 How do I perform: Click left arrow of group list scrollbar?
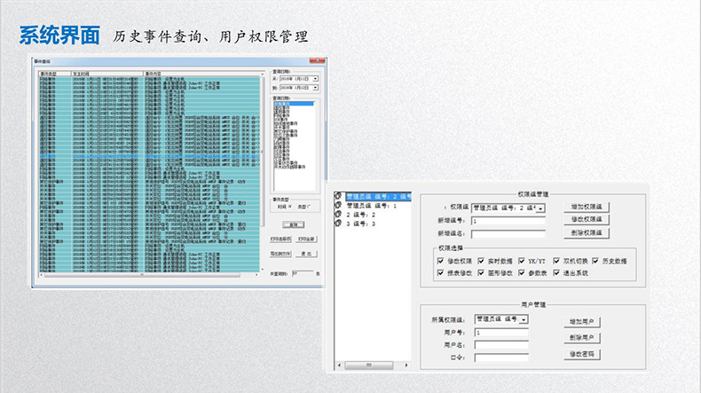coord(339,365)
